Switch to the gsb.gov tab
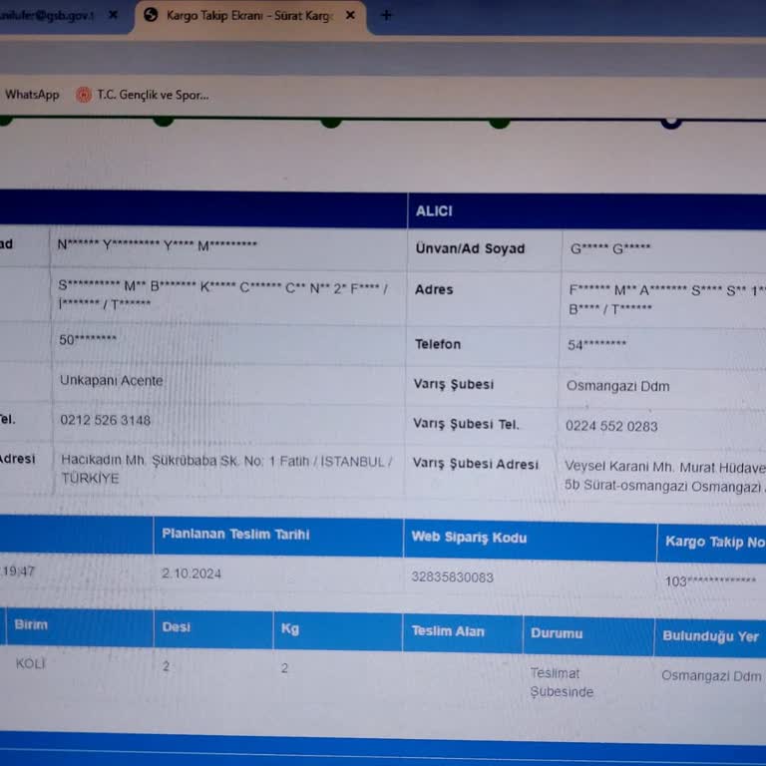Image resolution: width=766 pixels, height=766 pixels. [47, 16]
